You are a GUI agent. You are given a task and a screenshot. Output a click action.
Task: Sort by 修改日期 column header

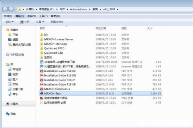[x=101, y=28]
